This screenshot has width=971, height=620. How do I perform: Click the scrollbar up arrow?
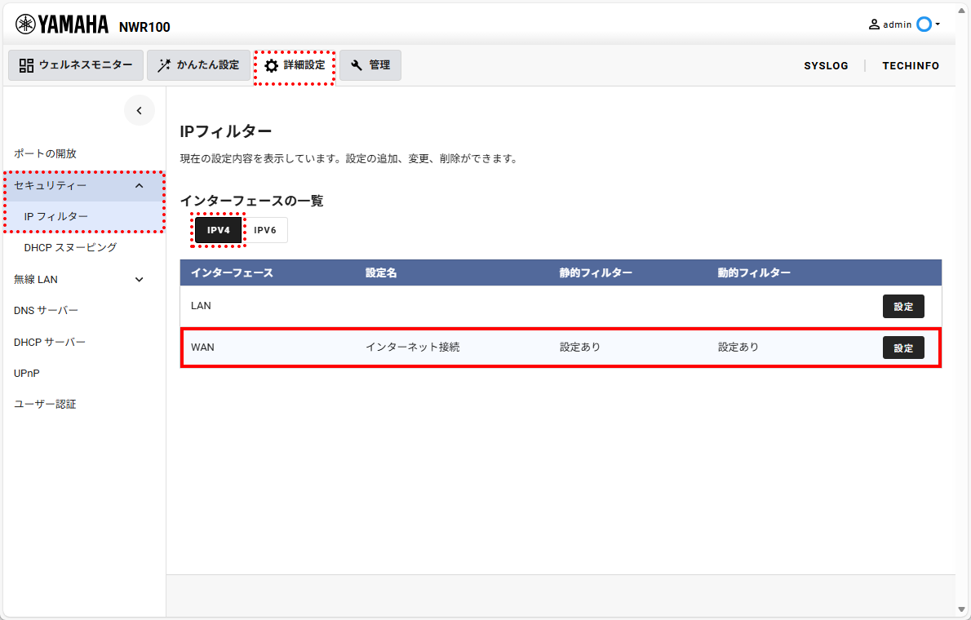point(962,10)
